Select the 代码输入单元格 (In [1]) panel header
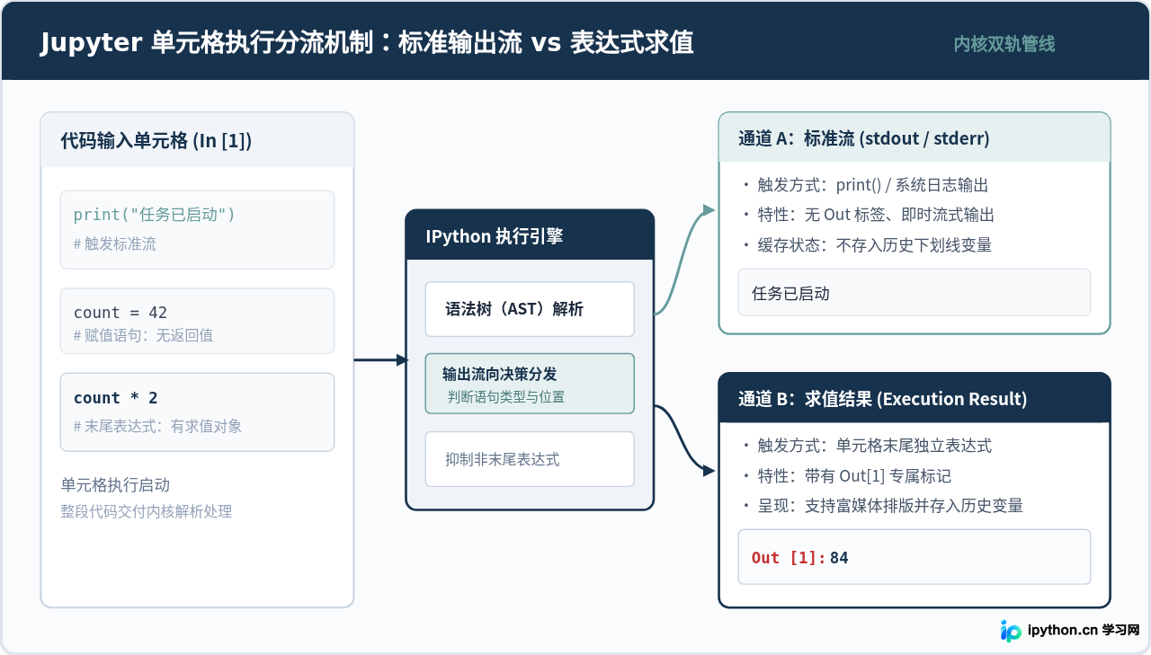This screenshot has height=655, width=1151. [197, 140]
